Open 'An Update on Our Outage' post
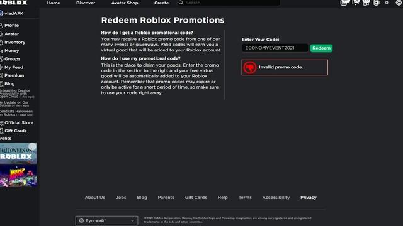 (14, 104)
